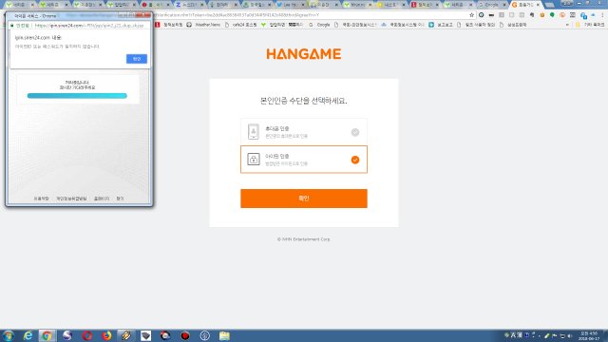The height and width of the screenshot is (342, 608).
Task: Open the sticky notes taskbar icon
Action: 224,335
